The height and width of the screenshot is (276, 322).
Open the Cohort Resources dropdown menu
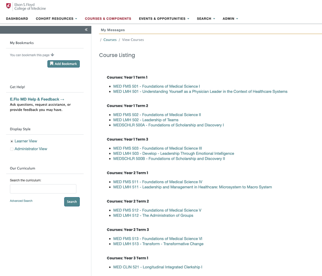point(56,19)
